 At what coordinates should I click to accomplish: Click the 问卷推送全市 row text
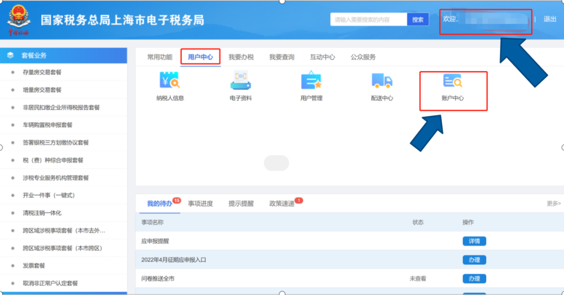[158, 278]
